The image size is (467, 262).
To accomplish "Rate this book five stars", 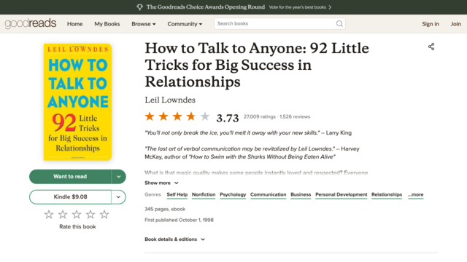I will (104, 214).
